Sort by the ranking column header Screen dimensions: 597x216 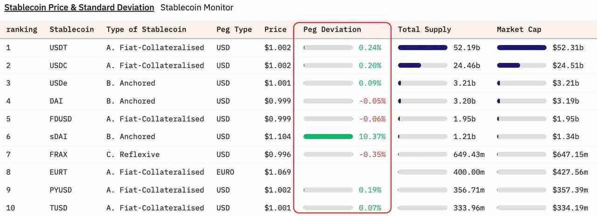(x=21, y=29)
